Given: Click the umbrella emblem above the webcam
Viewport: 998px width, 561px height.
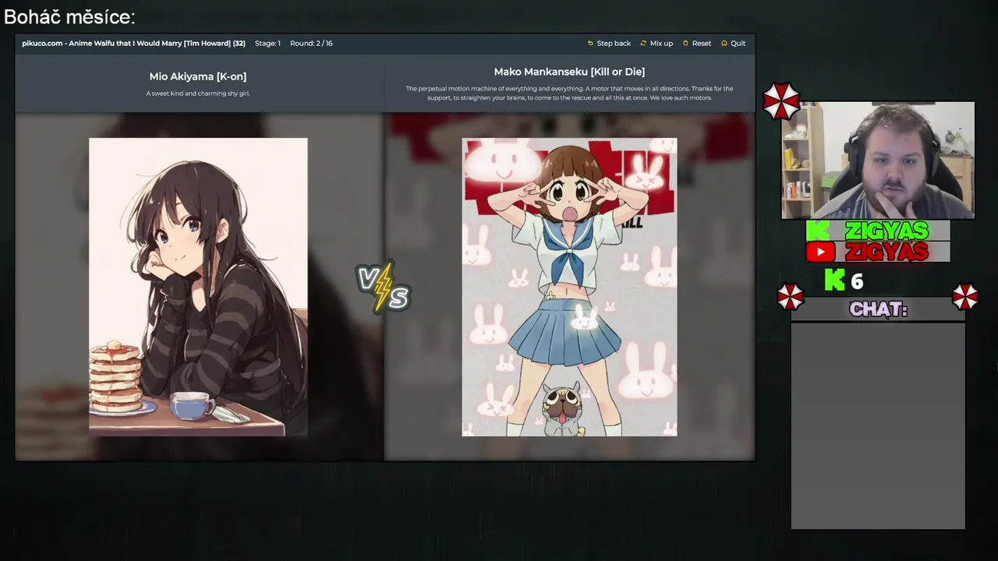Looking at the screenshot, I should (x=781, y=101).
